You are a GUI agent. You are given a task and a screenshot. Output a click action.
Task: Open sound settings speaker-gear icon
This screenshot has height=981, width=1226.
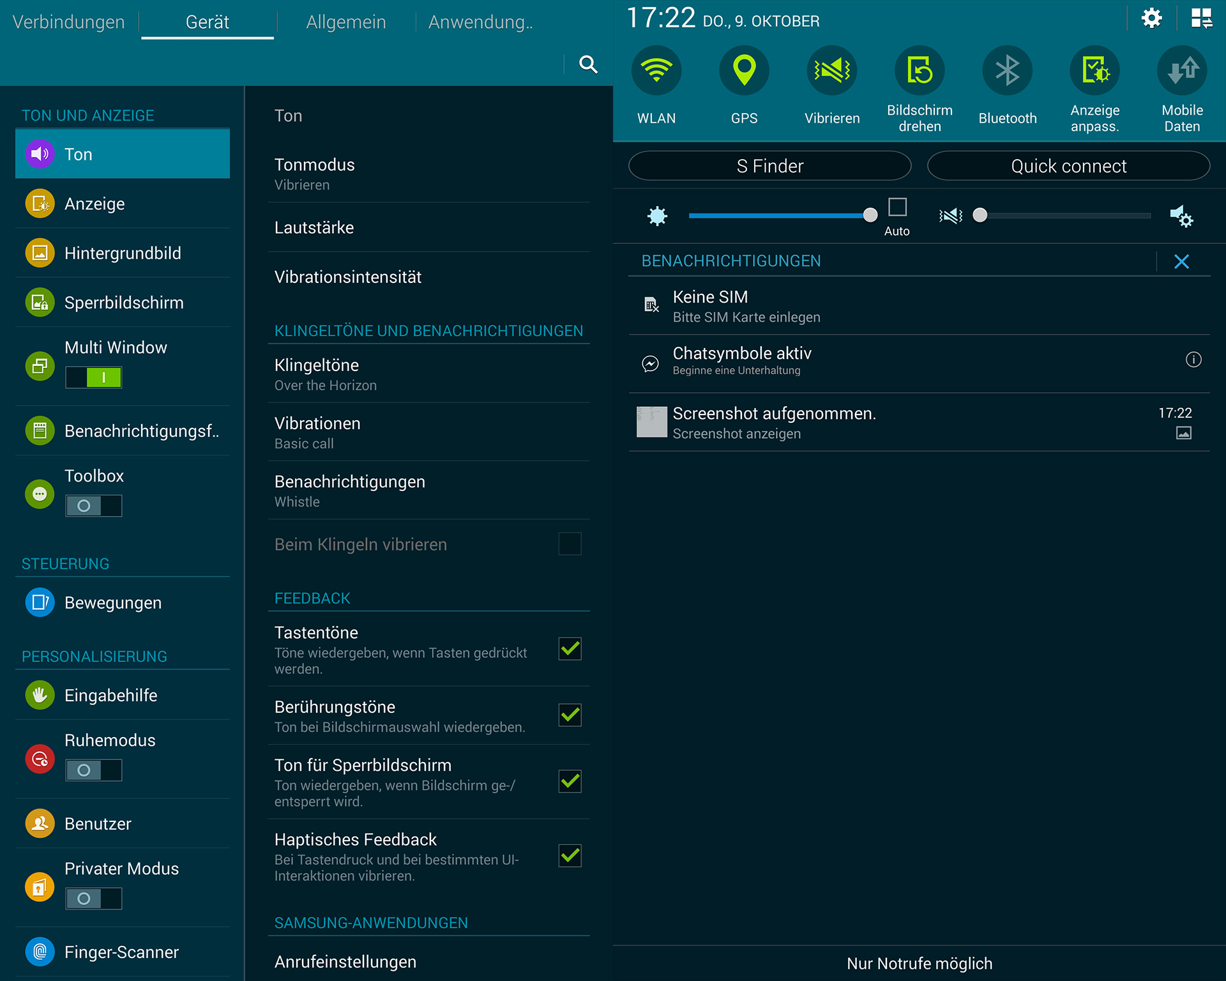pos(1181,216)
